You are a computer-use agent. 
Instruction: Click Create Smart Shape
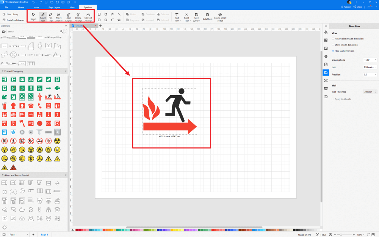pyautogui.click(x=220, y=17)
